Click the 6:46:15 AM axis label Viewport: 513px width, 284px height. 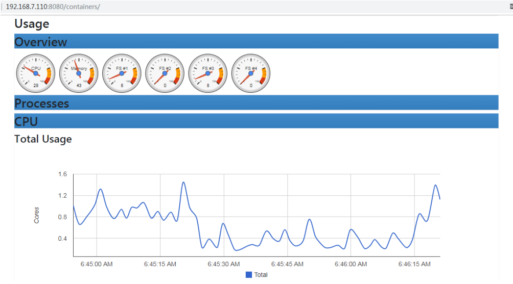point(414,264)
